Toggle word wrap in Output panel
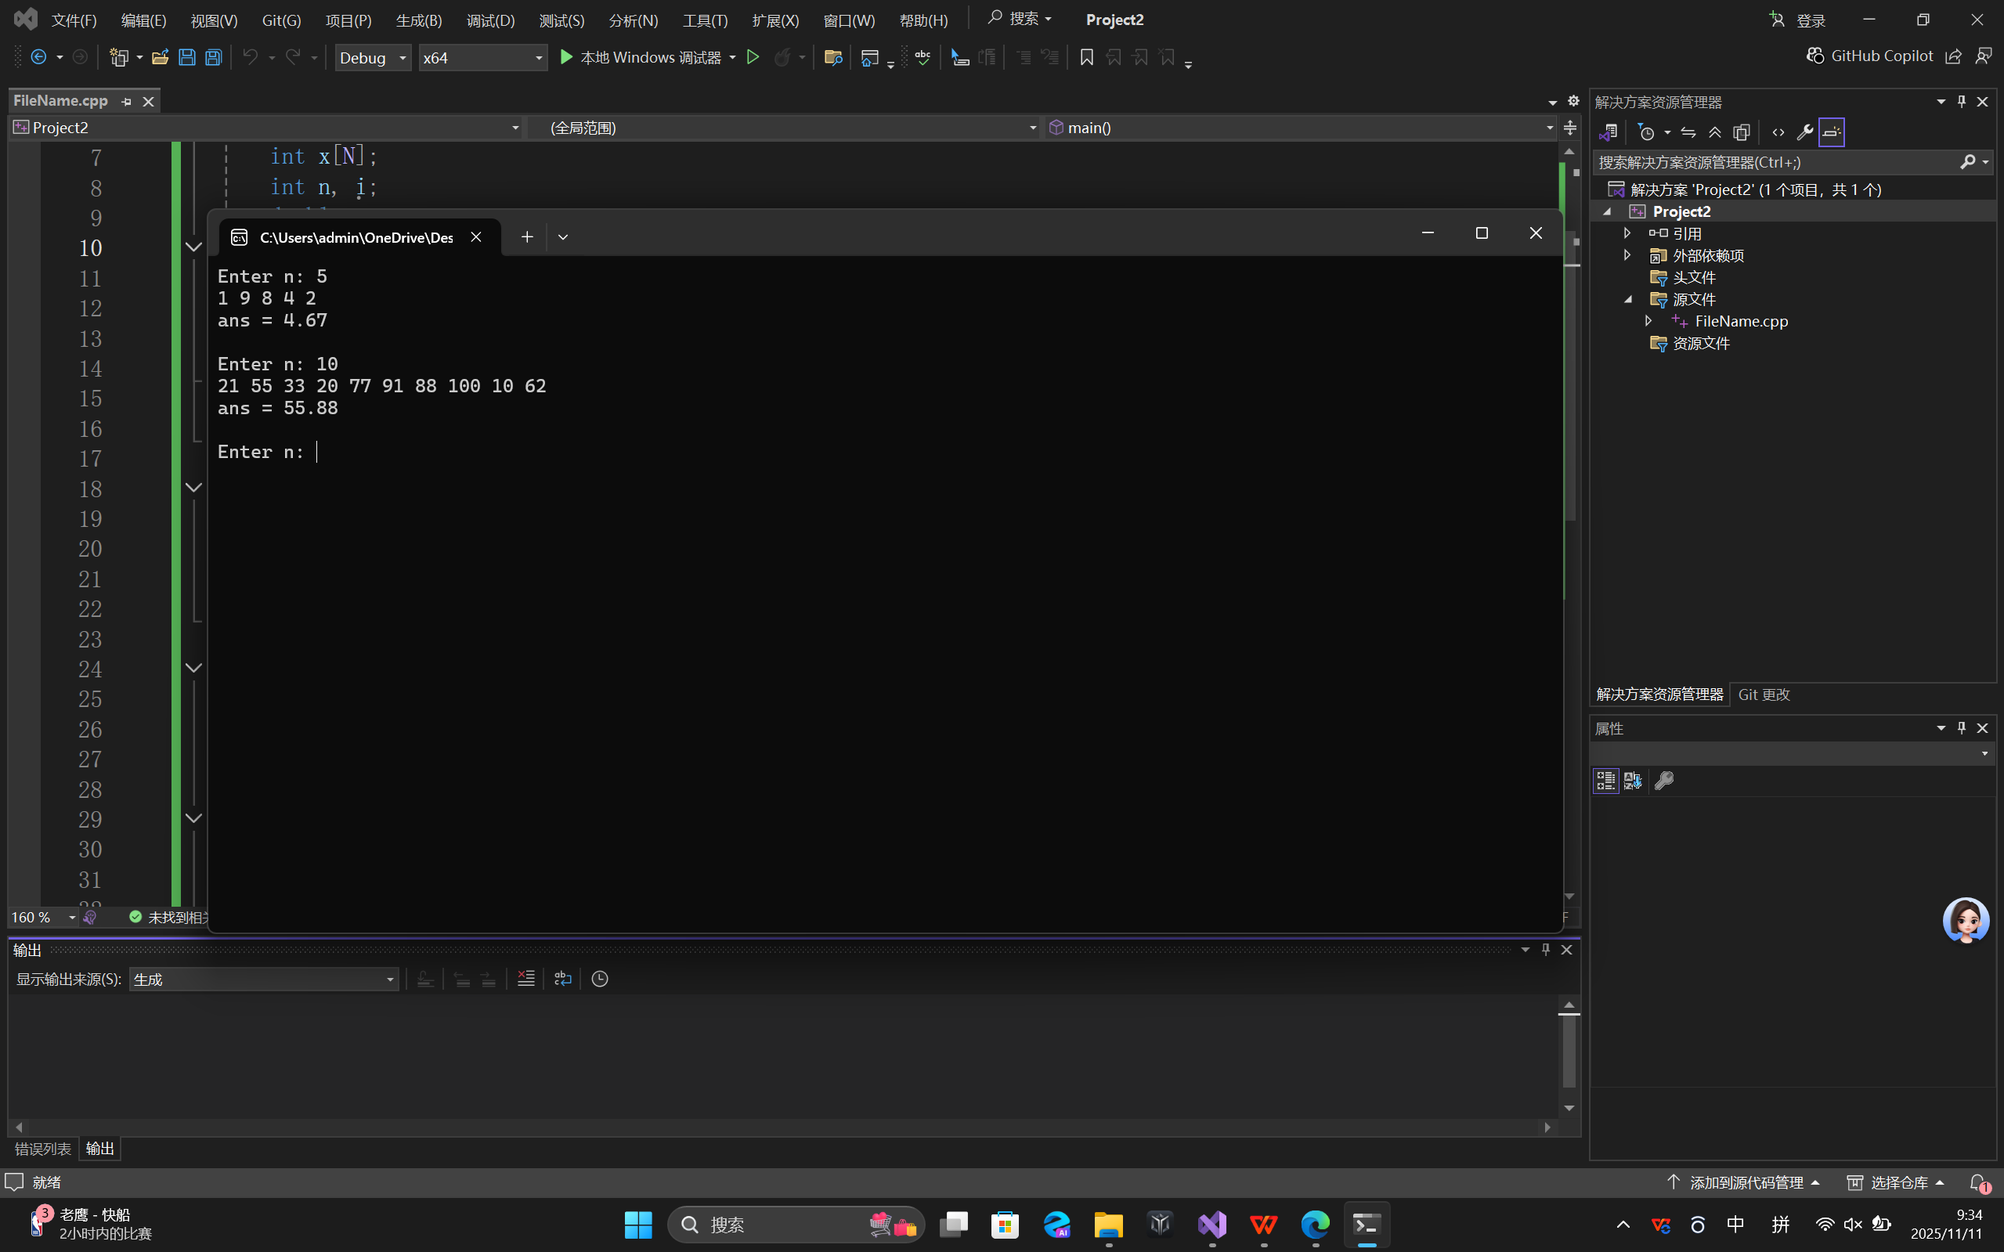The width and height of the screenshot is (2004, 1252). (x=563, y=979)
